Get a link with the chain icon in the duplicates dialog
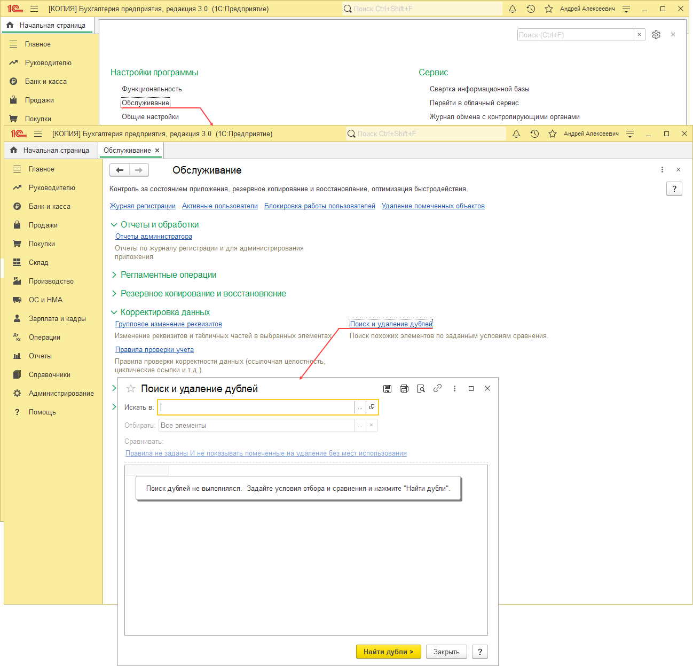This screenshot has height=666, width=693. (437, 388)
